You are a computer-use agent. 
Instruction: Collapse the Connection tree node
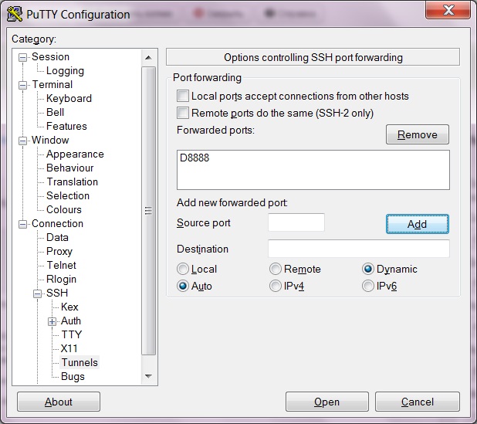point(23,224)
